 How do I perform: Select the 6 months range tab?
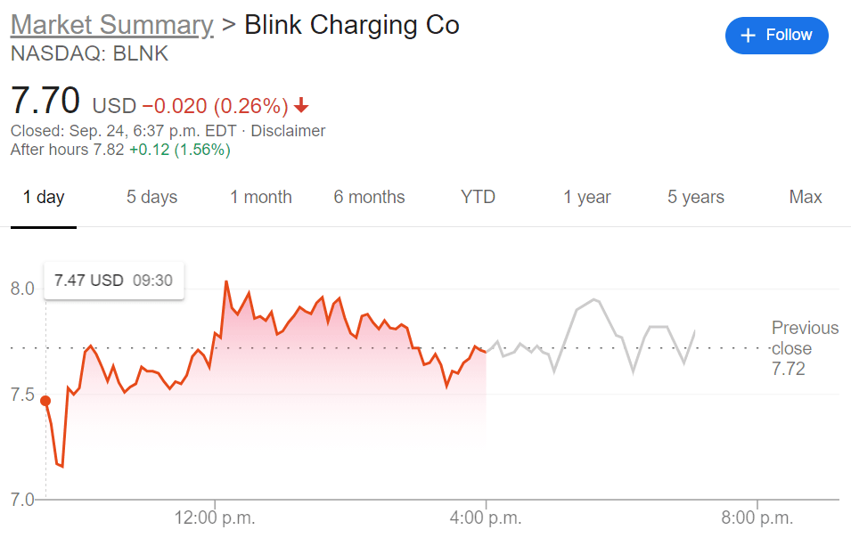coord(369,198)
